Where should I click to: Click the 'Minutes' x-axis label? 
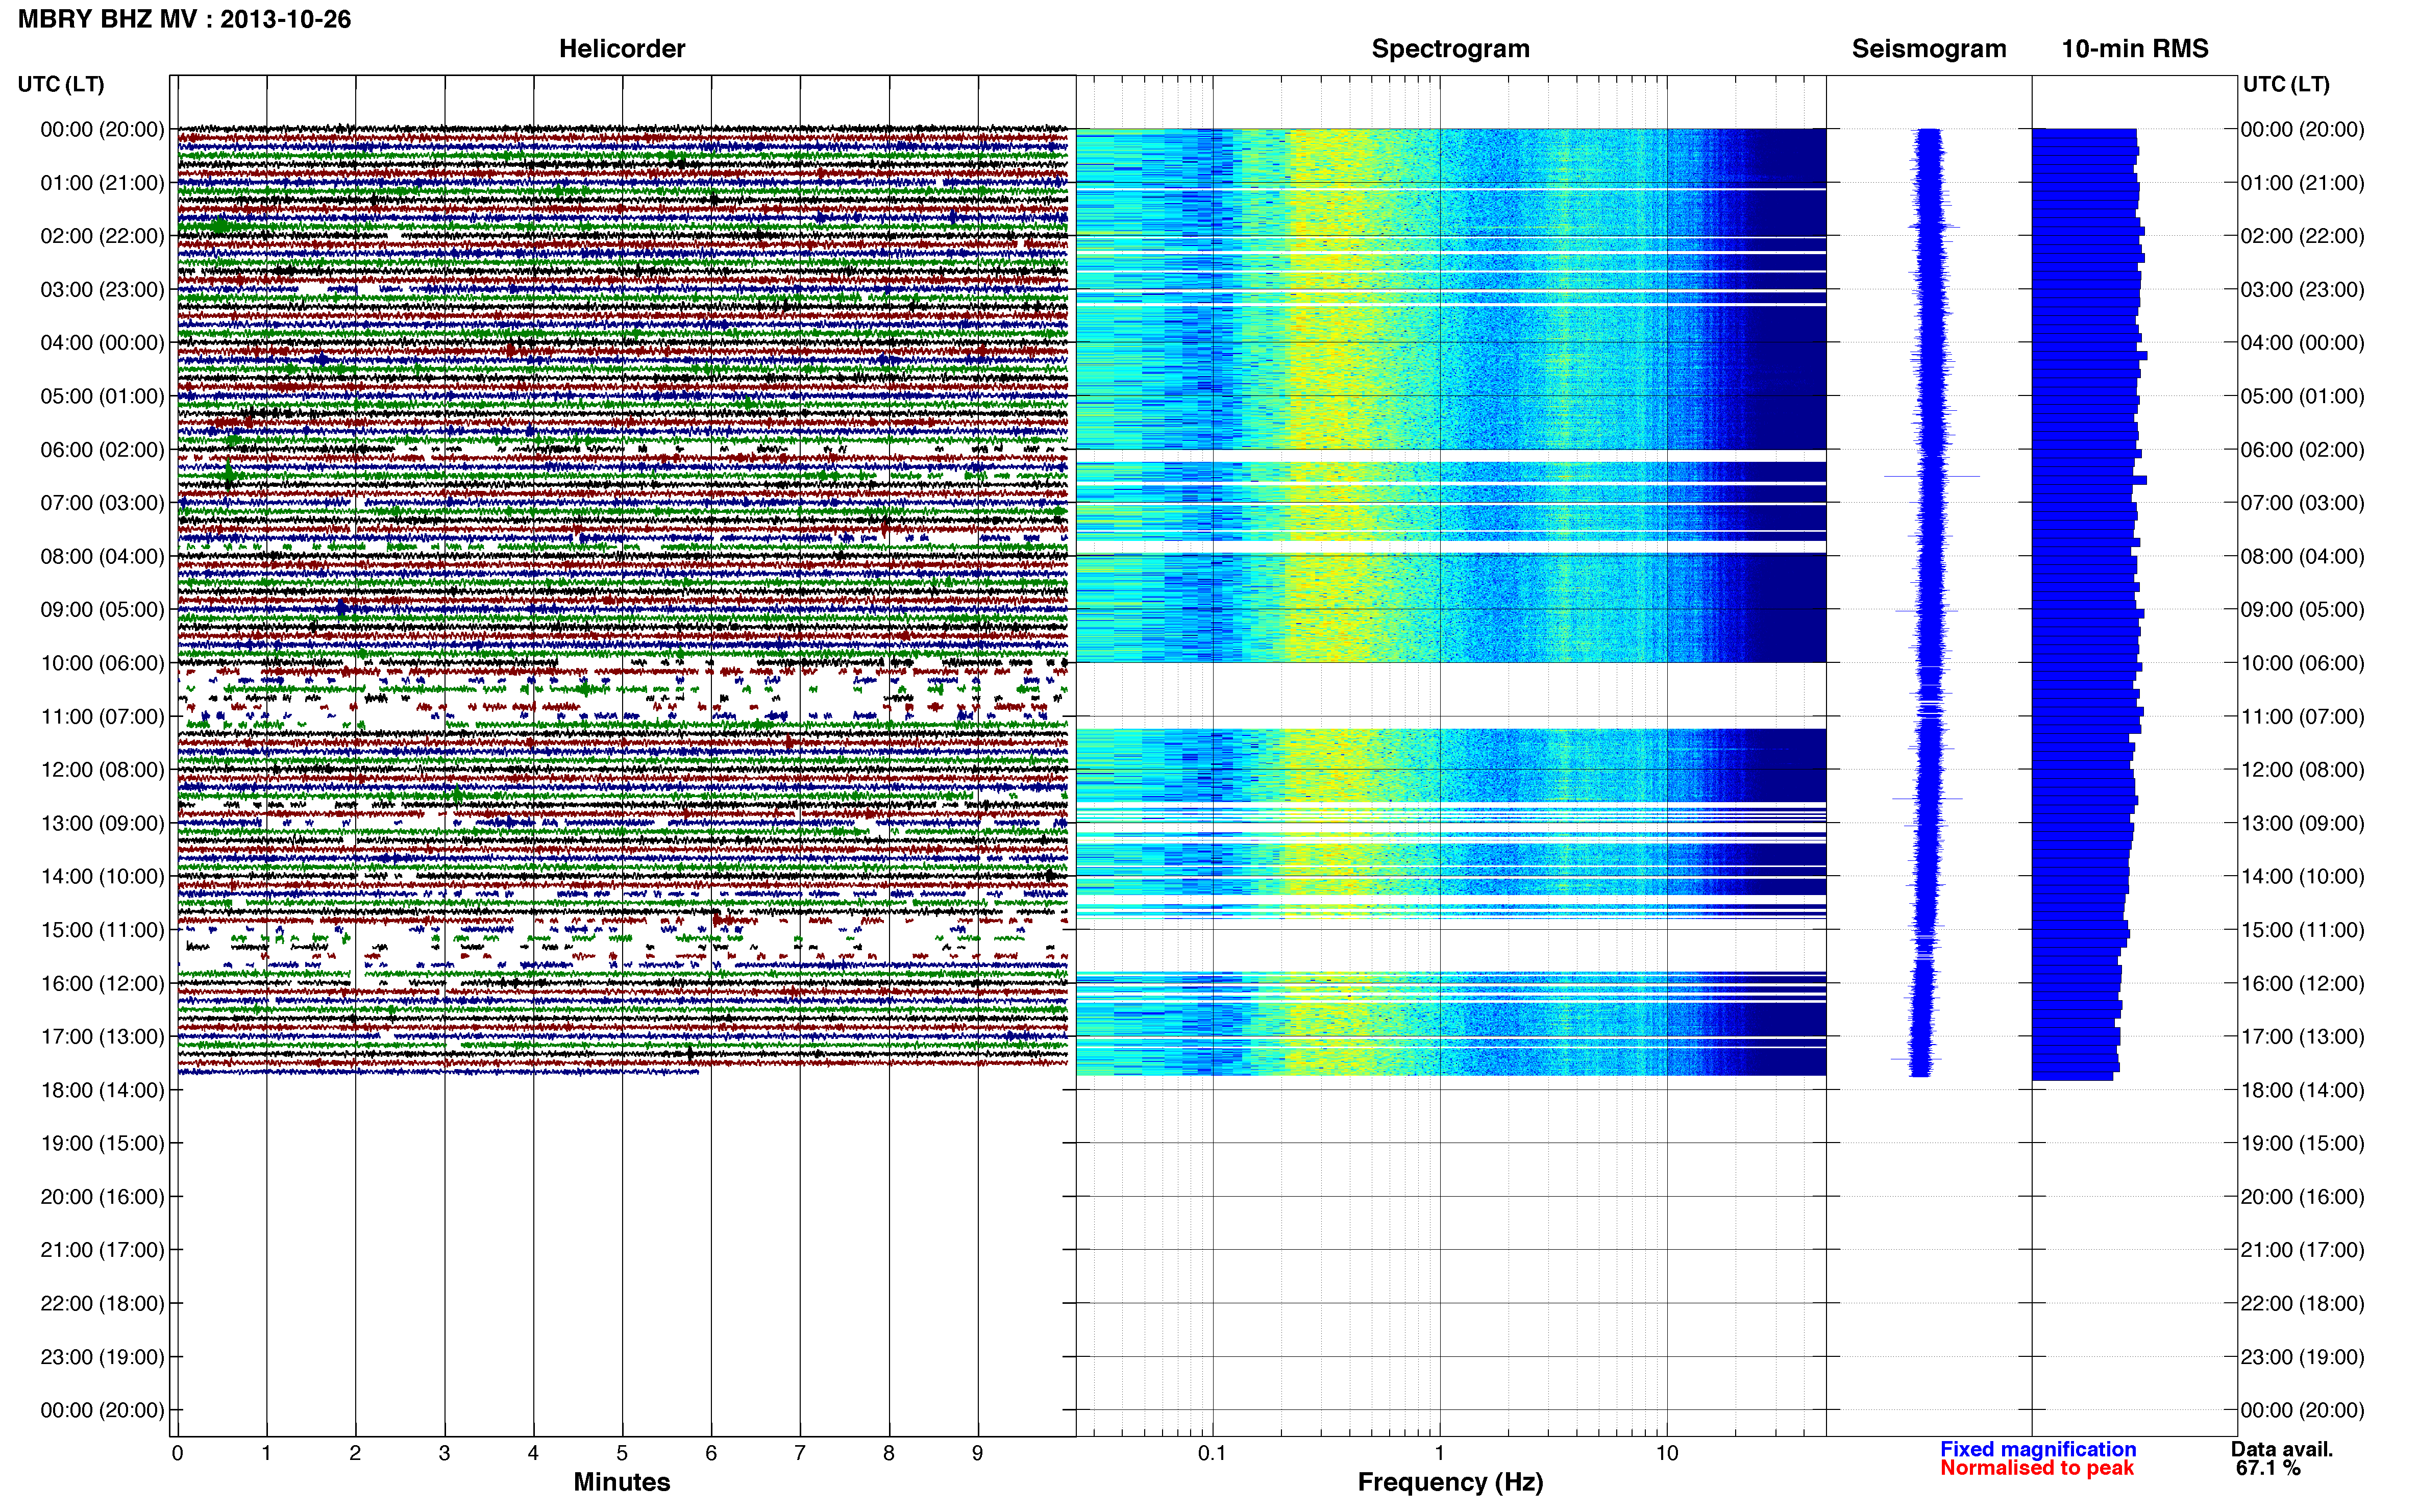622,1482
